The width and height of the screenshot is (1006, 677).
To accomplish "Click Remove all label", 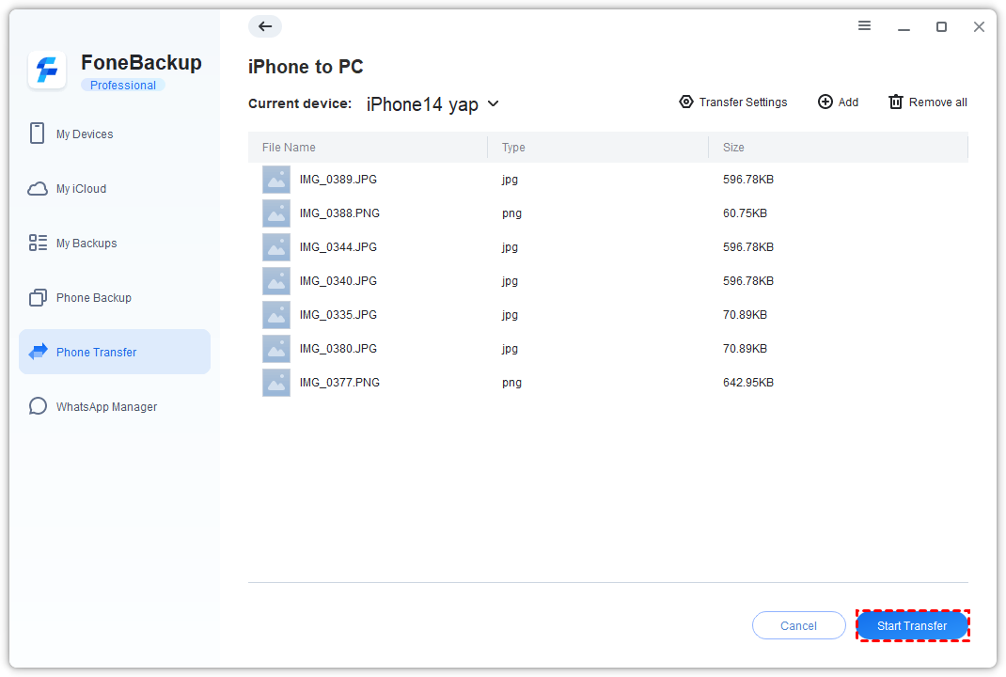I will click(x=938, y=102).
